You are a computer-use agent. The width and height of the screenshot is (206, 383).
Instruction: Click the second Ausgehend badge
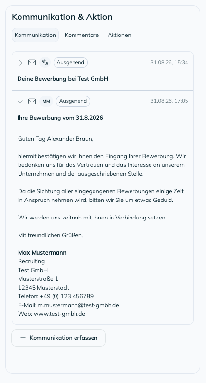point(73,101)
